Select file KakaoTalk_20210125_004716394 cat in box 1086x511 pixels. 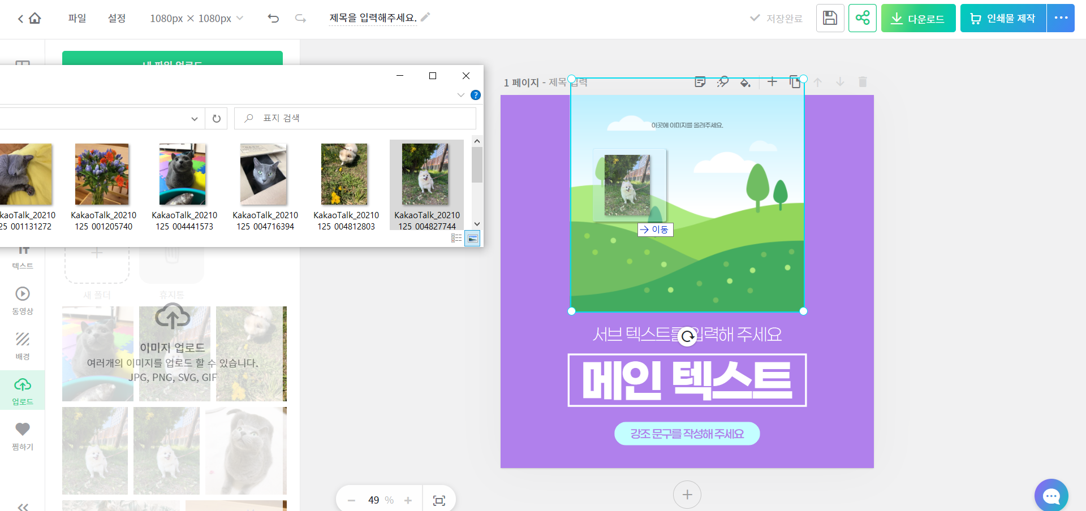coord(265,187)
